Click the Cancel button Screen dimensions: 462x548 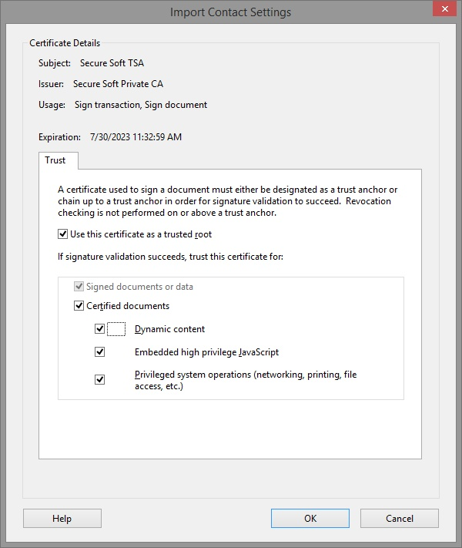(x=400, y=518)
